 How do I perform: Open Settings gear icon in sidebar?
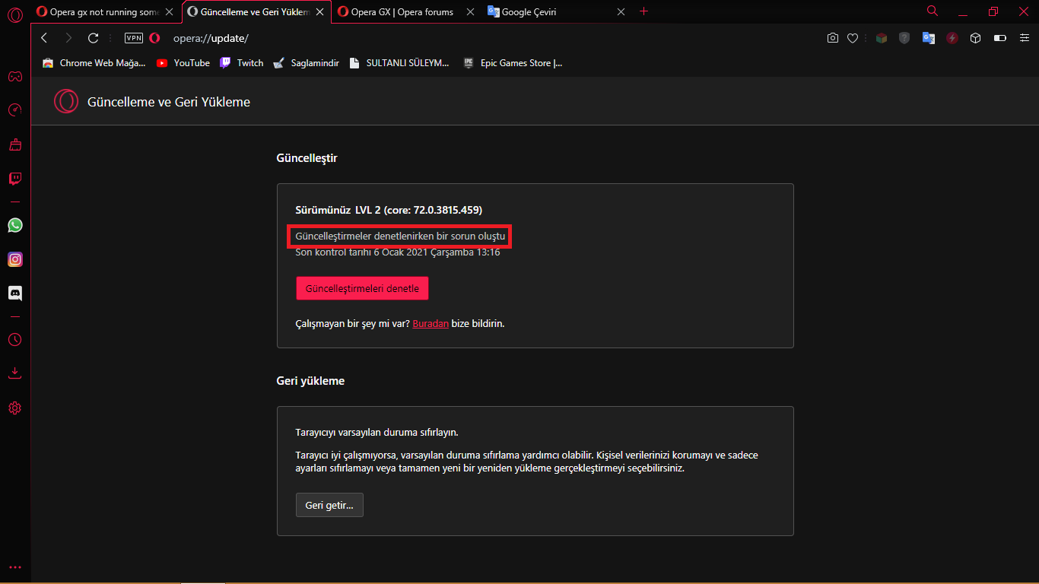tap(14, 408)
